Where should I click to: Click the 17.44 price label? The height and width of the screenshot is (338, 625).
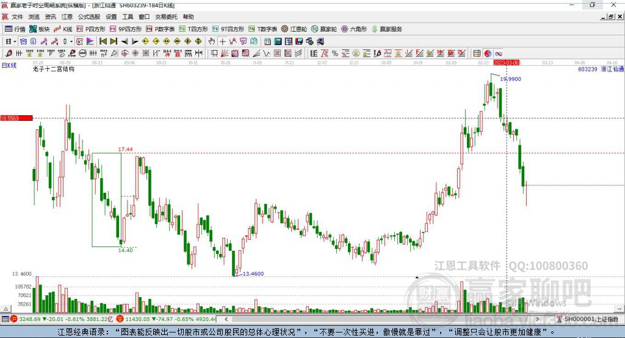[125, 149]
